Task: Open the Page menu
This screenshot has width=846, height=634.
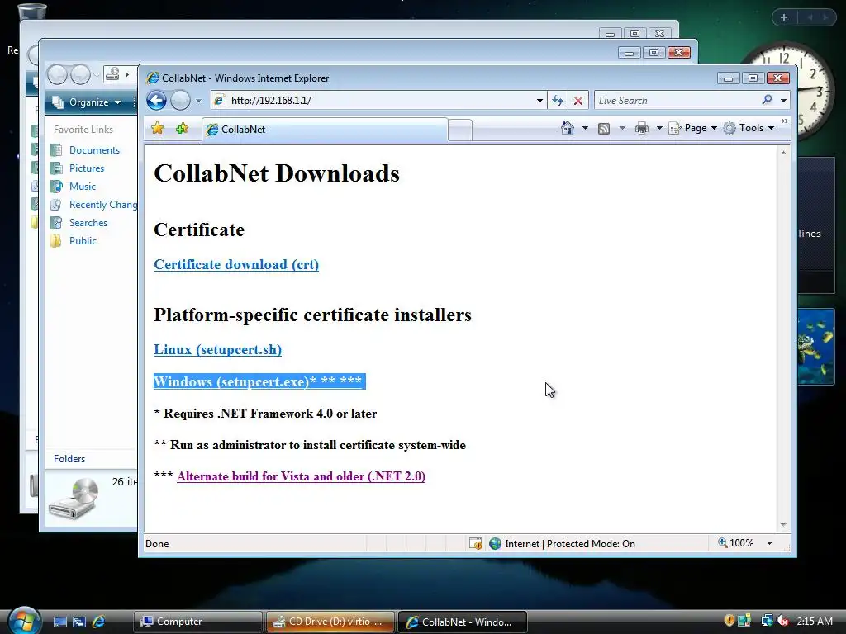Action: click(x=693, y=128)
